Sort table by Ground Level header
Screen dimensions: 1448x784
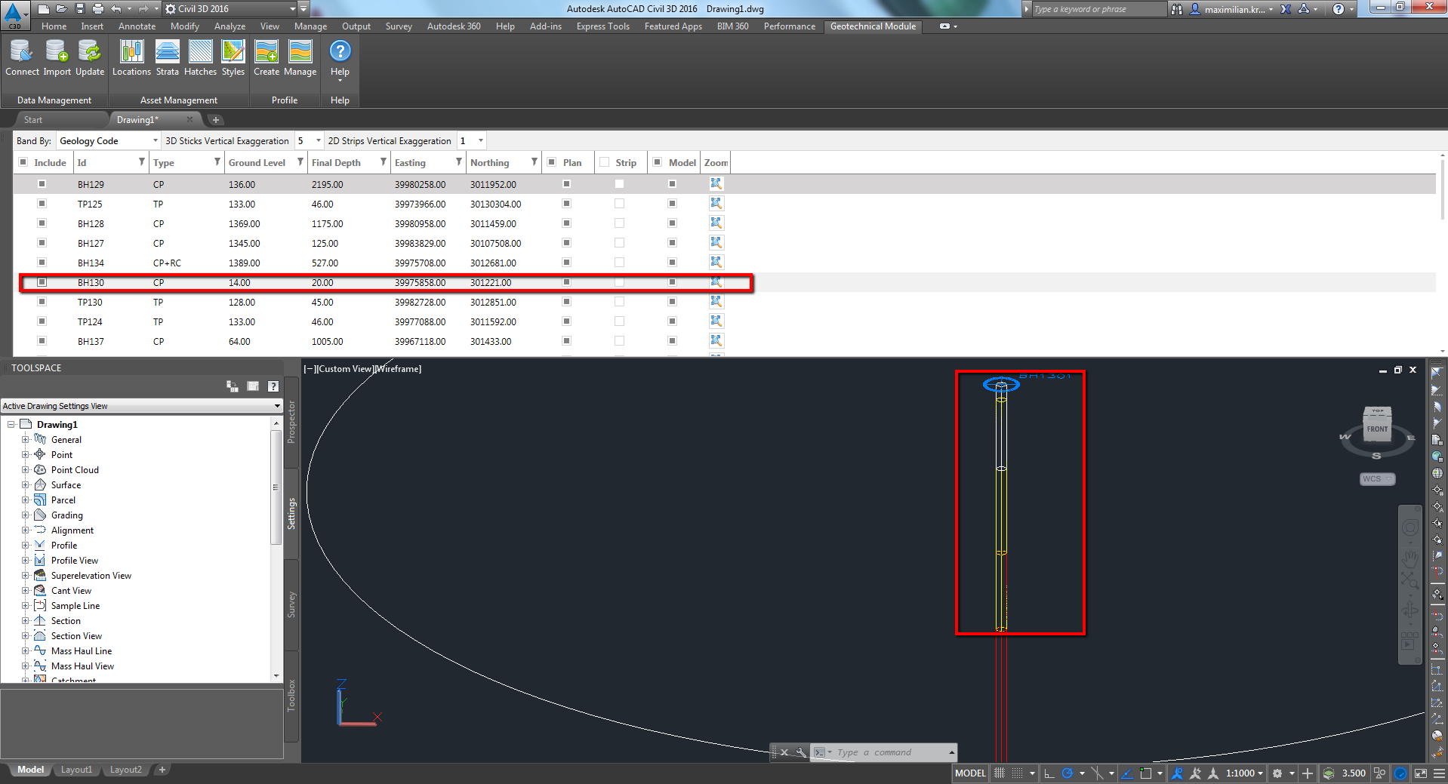point(257,162)
